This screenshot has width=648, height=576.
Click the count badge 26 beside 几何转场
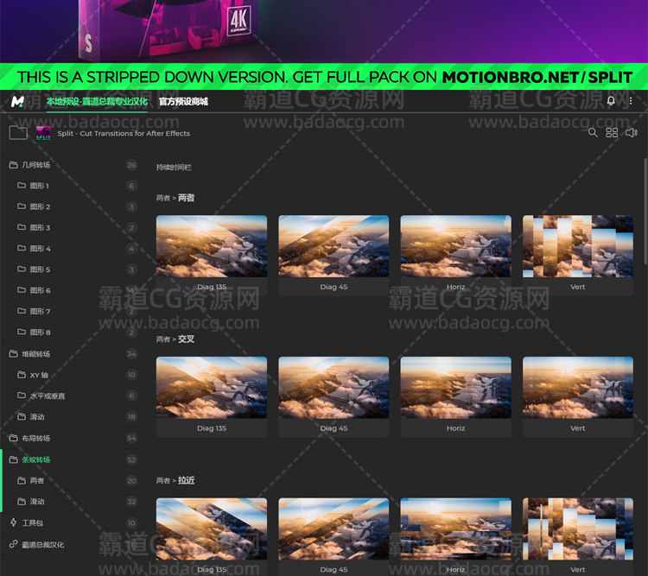[x=131, y=165]
